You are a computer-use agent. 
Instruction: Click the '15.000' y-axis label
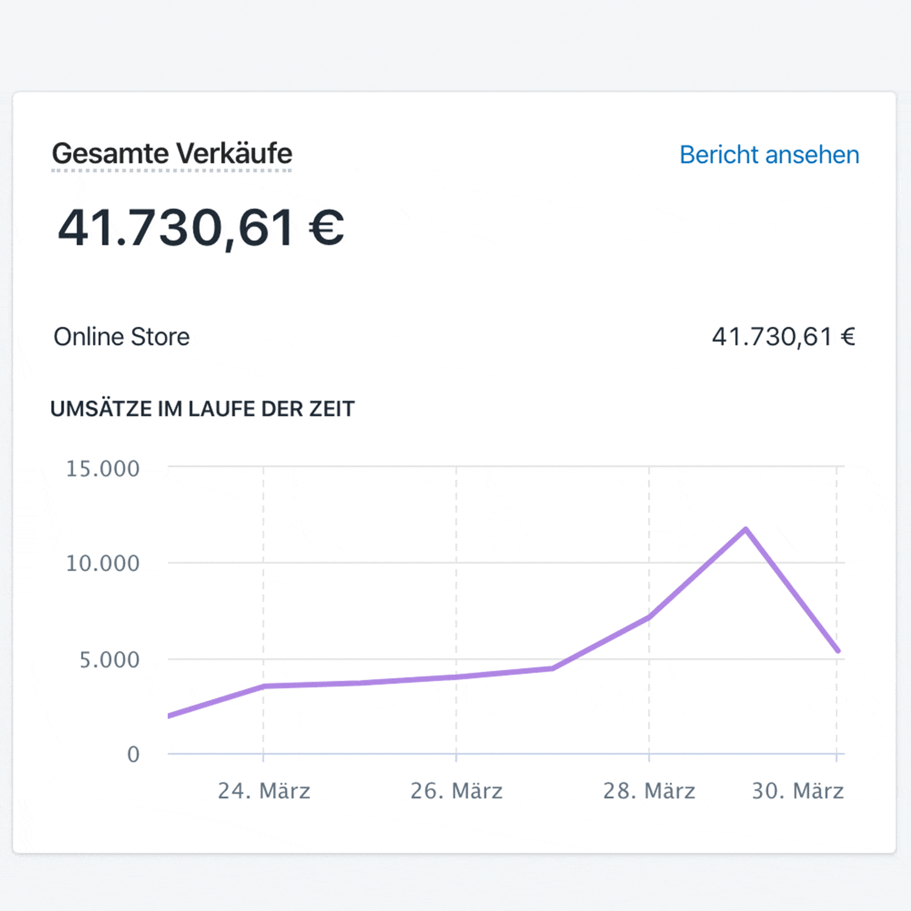point(102,469)
